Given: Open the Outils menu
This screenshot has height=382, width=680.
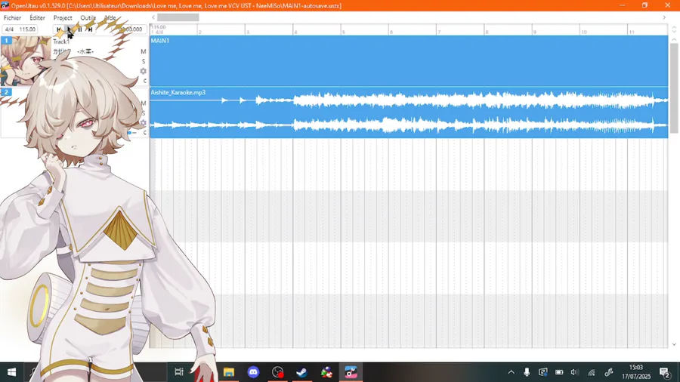Looking at the screenshot, I should pyautogui.click(x=88, y=18).
